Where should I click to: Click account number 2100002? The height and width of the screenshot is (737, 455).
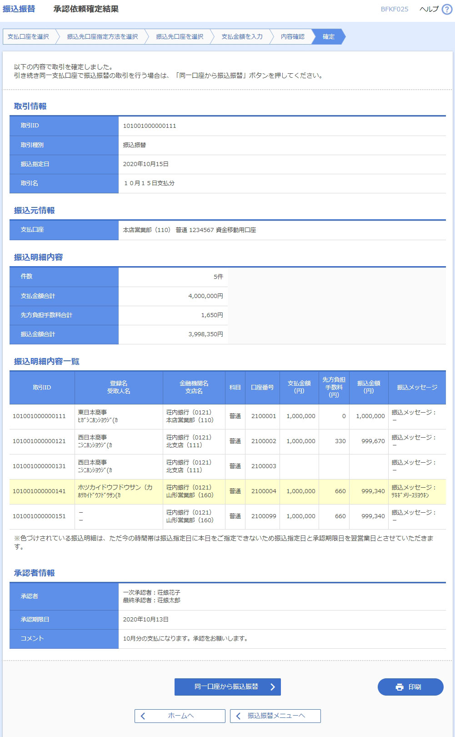(x=264, y=441)
